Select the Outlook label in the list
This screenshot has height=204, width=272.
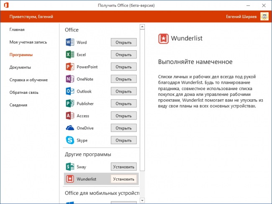tap(84, 91)
